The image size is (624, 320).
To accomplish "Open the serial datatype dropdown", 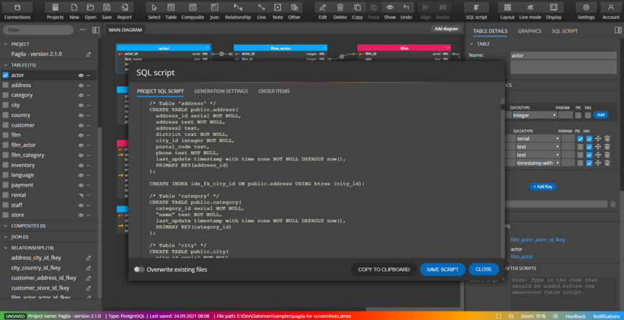I will pos(538,139).
